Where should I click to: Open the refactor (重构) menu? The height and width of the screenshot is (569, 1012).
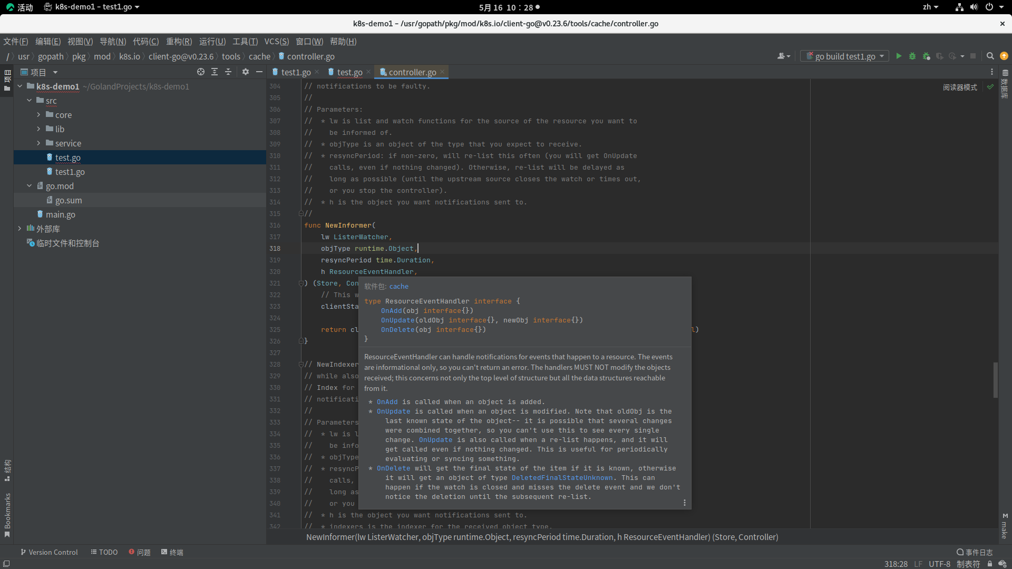click(179, 42)
